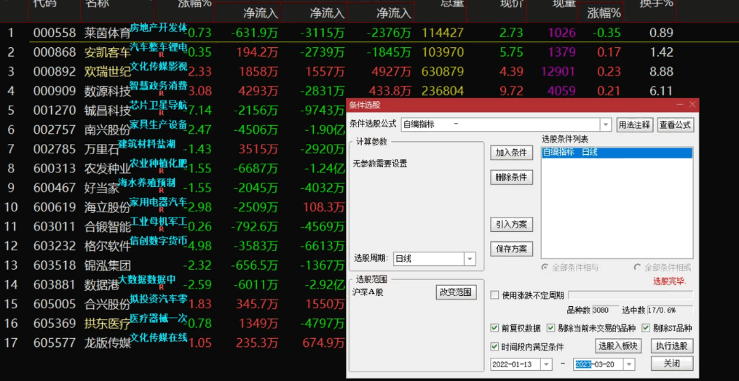Select the 农发种业 row name
739x381 pixels.
108,169
